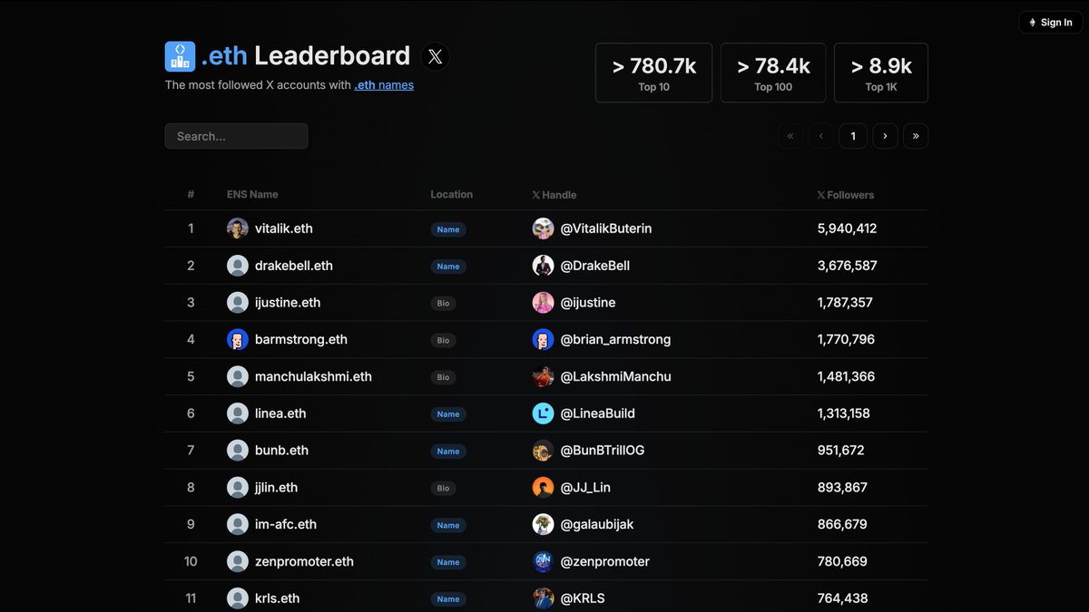Go to first page with double-left arrows
The height and width of the screenshot is (612, 1089).
790,136
